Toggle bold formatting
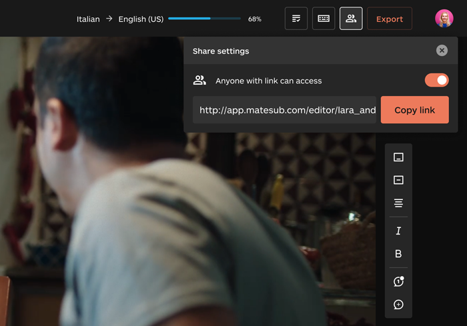This screenshot has height=326, width=467. coord(398,254)
